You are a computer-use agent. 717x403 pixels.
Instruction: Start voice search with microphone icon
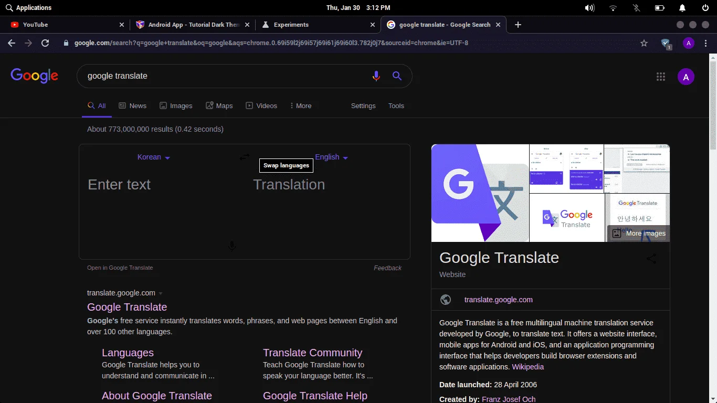376,76
